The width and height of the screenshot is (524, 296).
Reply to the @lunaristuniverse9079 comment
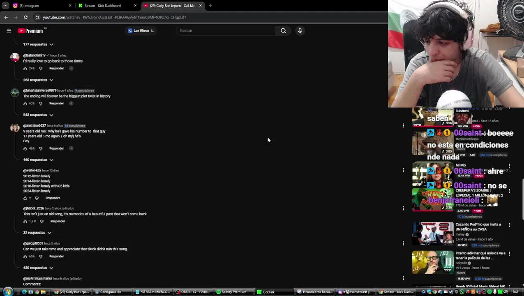(56, 103)
